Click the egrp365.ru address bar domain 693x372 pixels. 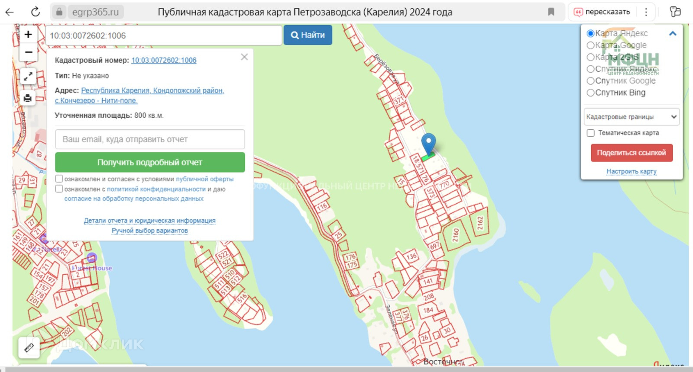tap(95, 12)
